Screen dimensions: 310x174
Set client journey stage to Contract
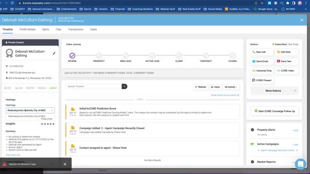click(x=206, y=56)
